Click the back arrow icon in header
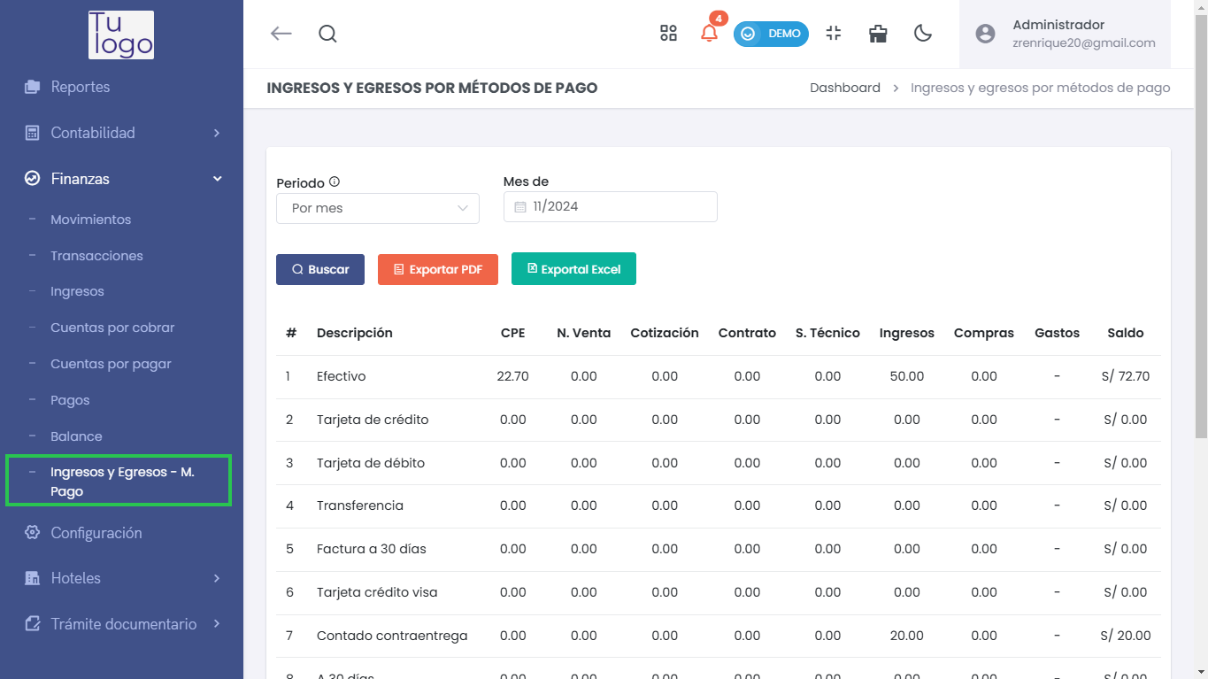This screenshot has height=679, width=1208. coord(281,34)
